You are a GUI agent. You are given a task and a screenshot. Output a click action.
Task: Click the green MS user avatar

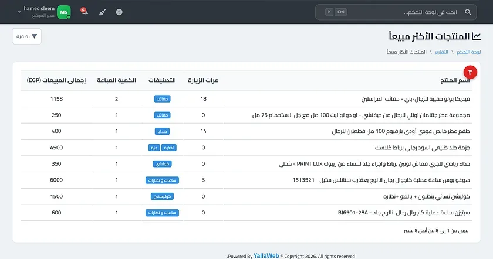click(64, 12)
